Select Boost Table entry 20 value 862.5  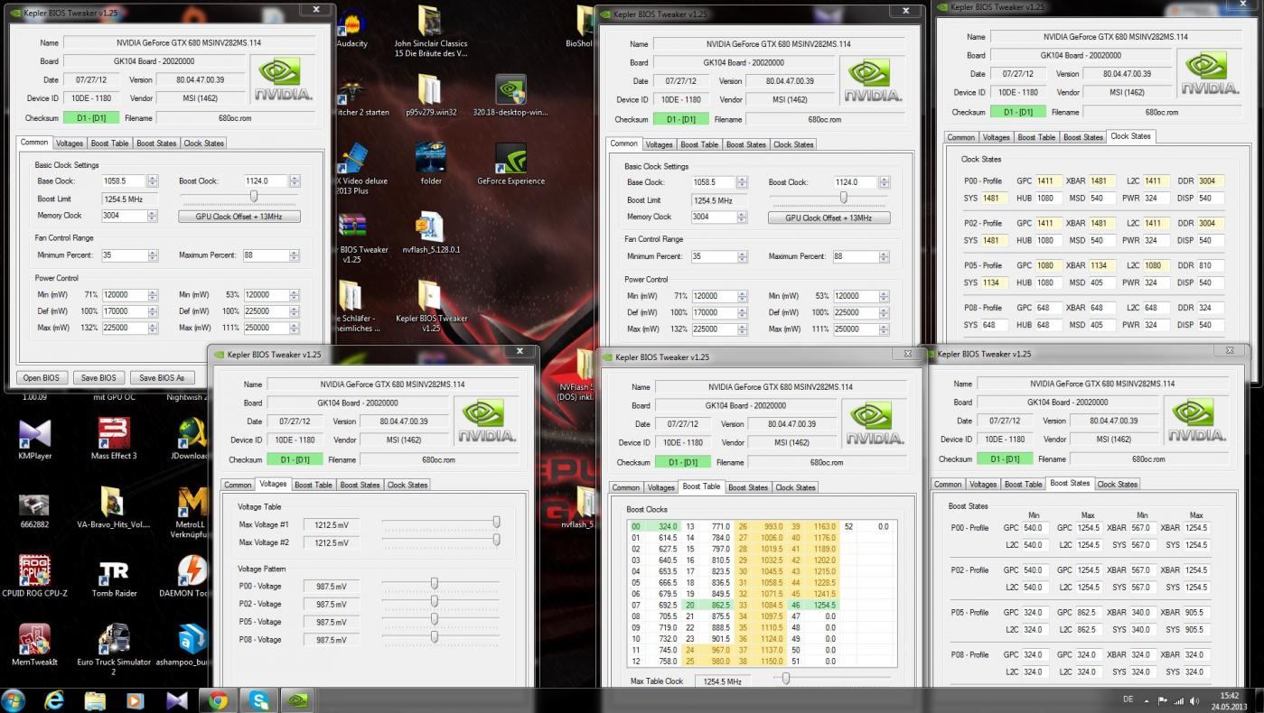pos(706,605)
